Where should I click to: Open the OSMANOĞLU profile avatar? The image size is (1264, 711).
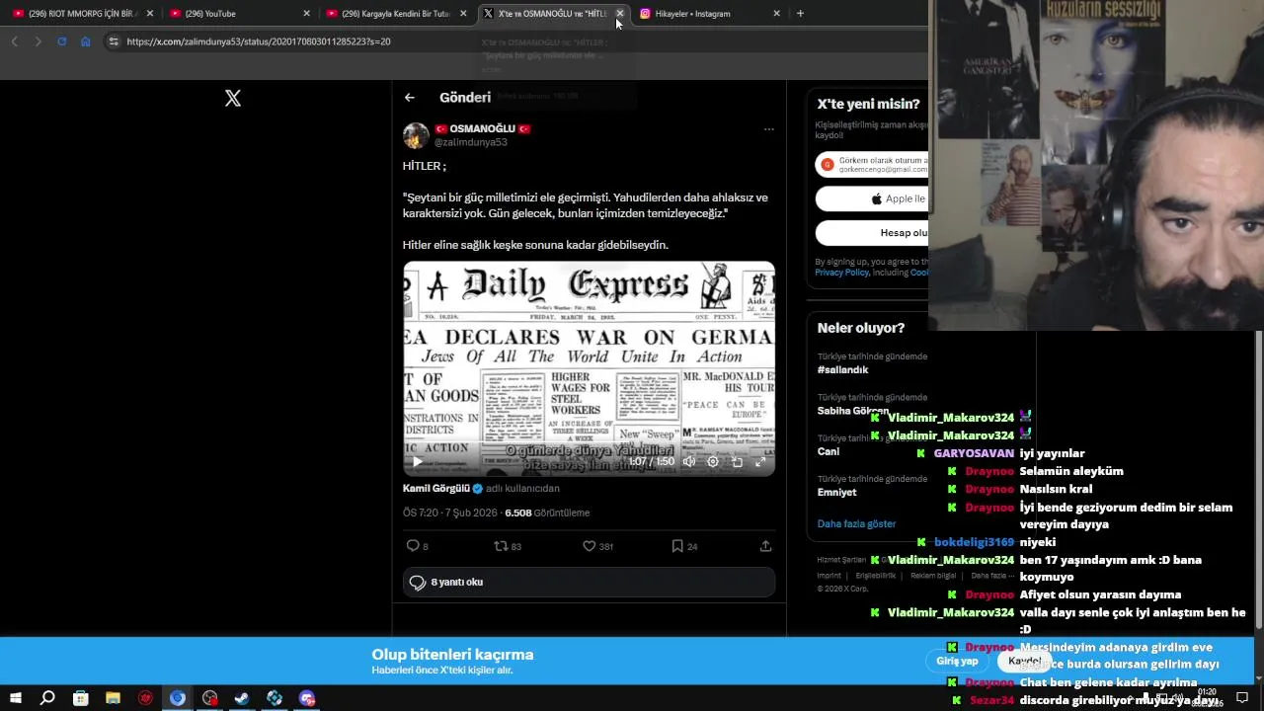[x=416, y=136]
